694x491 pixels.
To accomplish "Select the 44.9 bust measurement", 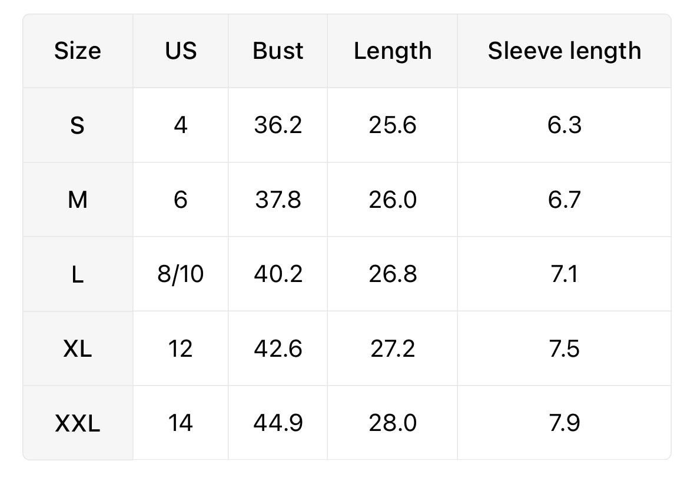I will (278, 423).
